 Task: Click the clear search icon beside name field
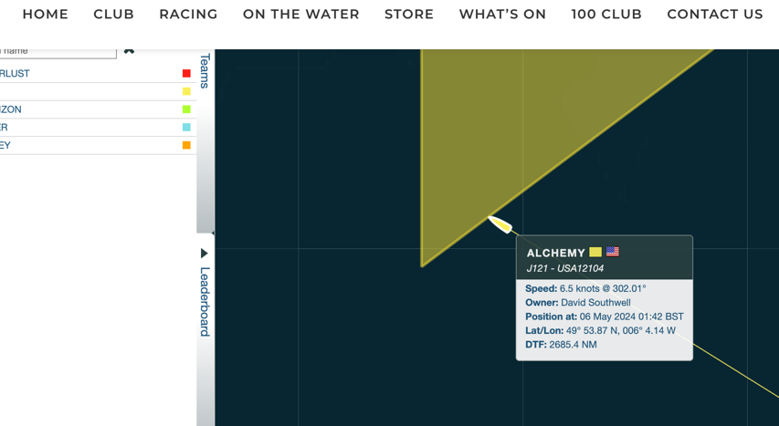point(129,51)
